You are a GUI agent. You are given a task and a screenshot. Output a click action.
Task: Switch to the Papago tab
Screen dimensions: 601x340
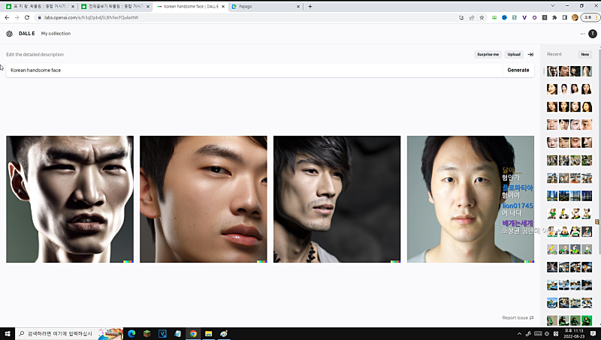[x=263, y=6]
